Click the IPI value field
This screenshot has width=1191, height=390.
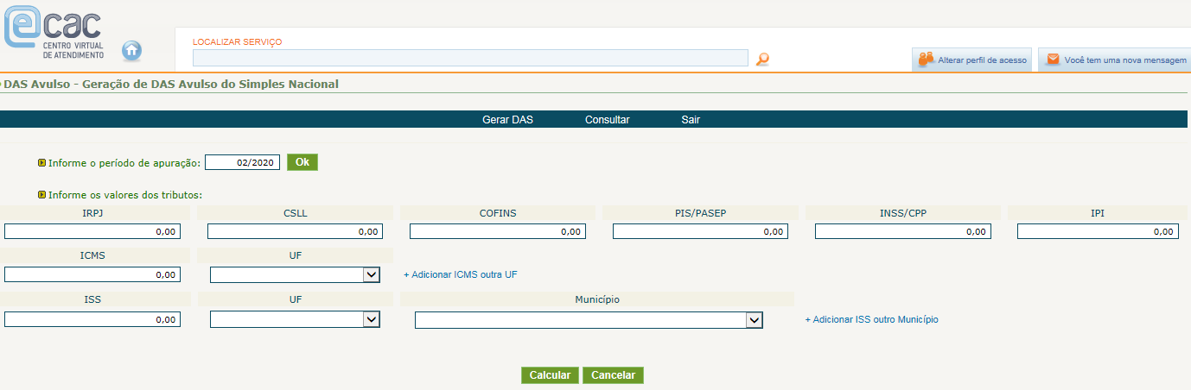click(x=1098, y=231)
